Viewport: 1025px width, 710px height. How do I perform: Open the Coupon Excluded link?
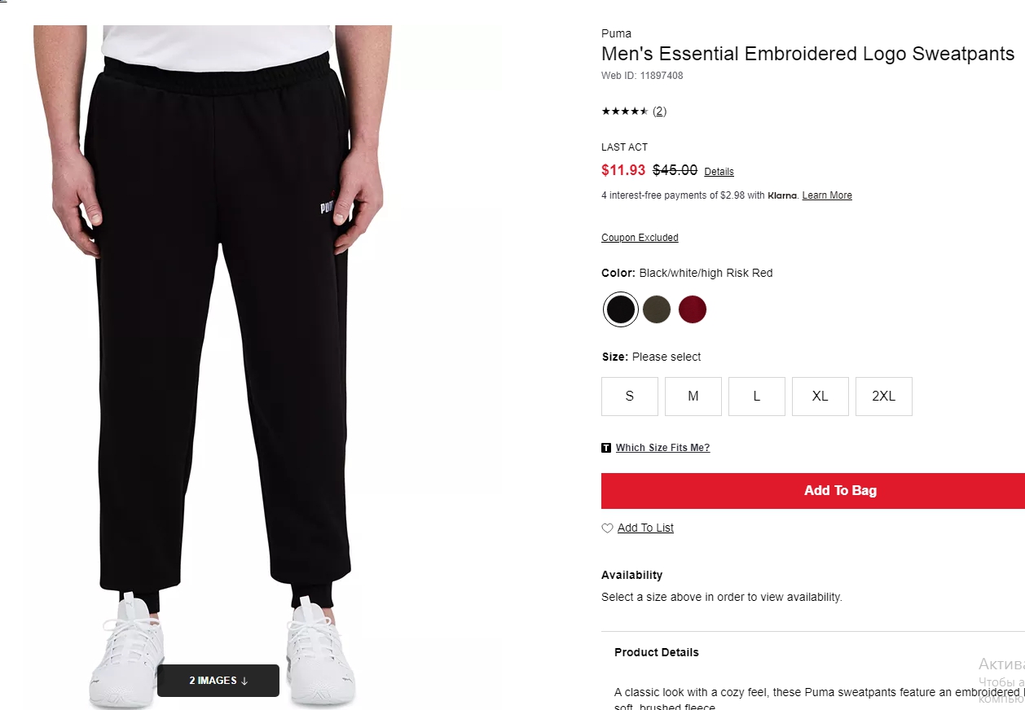640,238
